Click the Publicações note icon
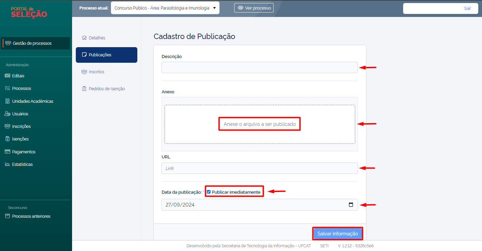The width and height of the screenshot is (482, 251). [x=84, y=55]
